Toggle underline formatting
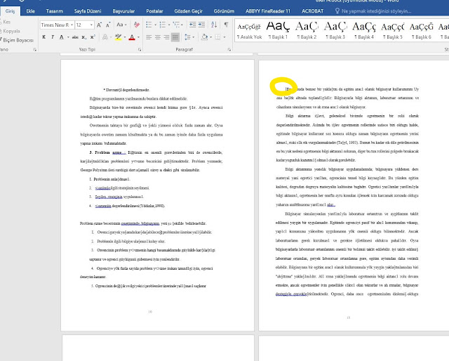This screenshot has height=361, width=449. click(61, 37)
